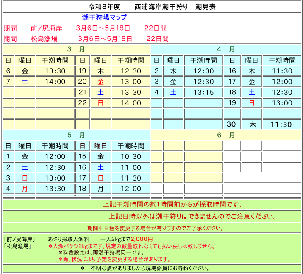Select the 14:00 tide time for March 22
The image size is (303, 274).
pos(131,103)
